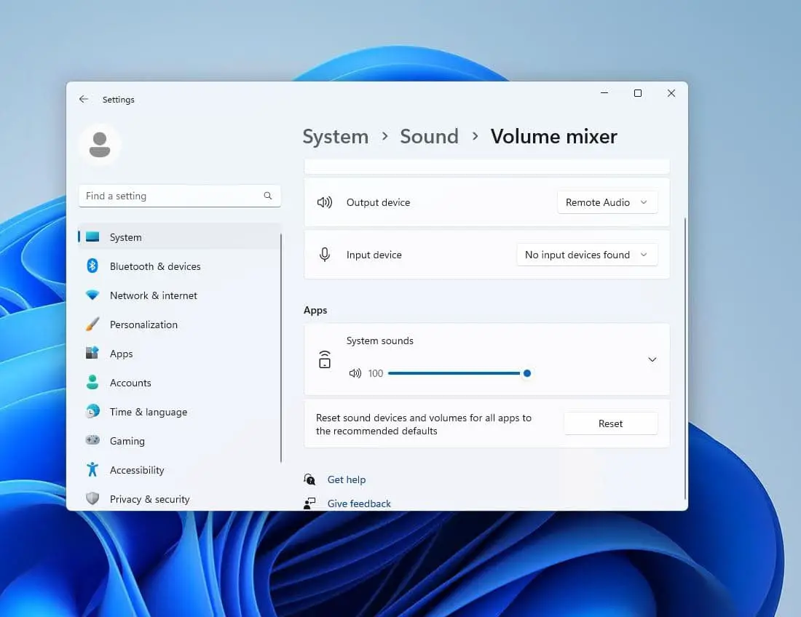Viewport: 801px width, 617px height.
Task: Adjust the System sounds volume slider
Action: [x=527, y=373]
